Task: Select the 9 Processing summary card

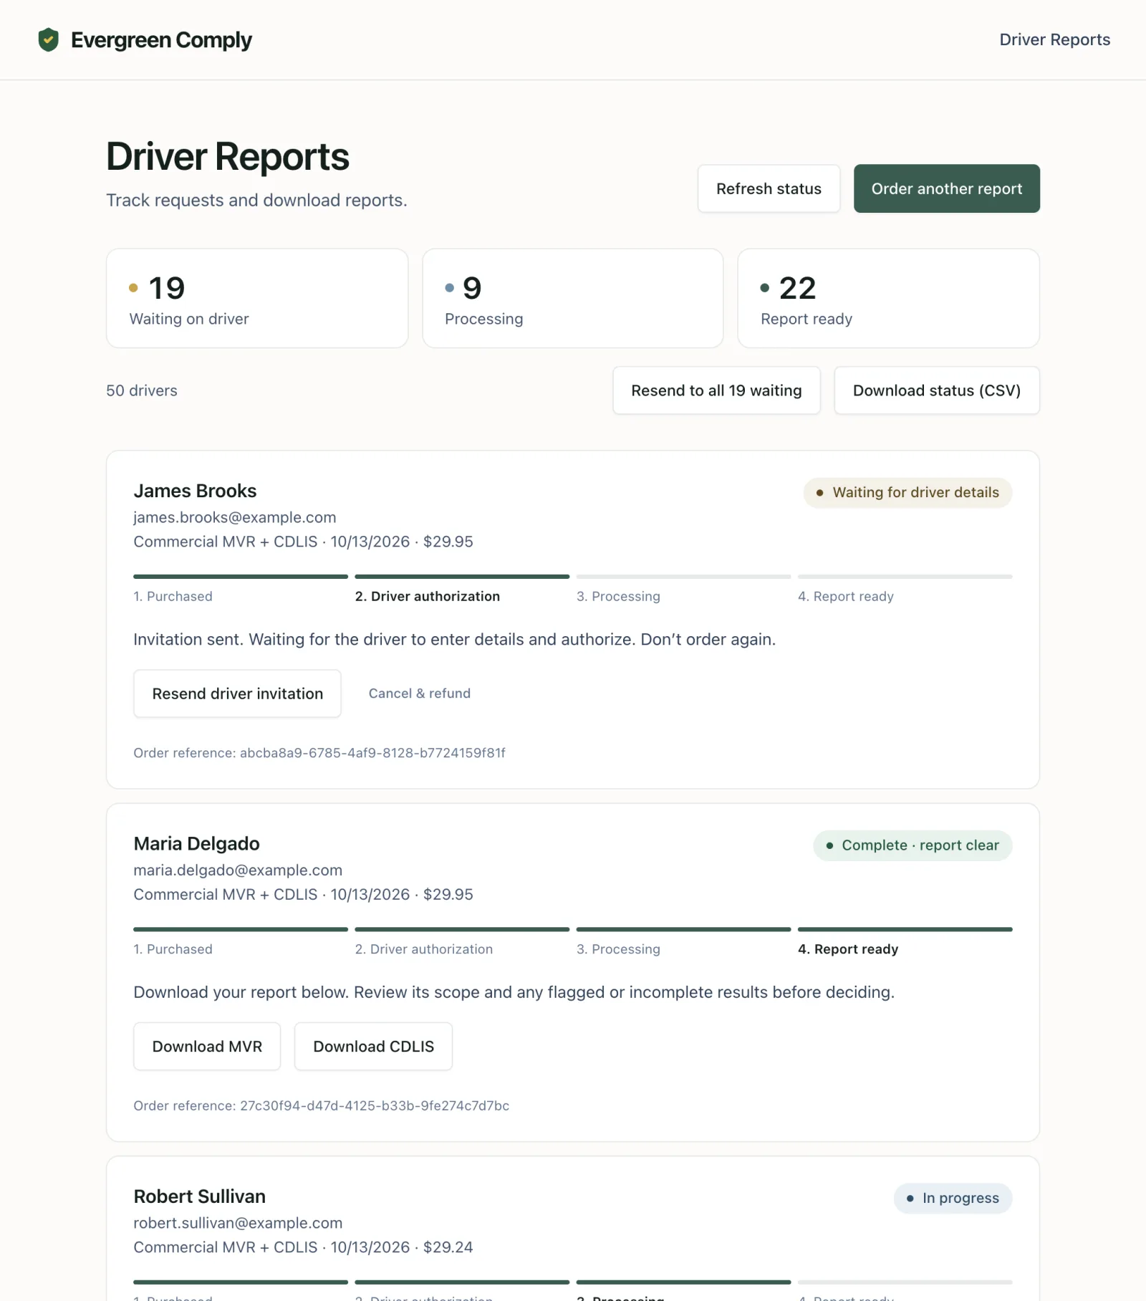Action: tap(572, 299)
